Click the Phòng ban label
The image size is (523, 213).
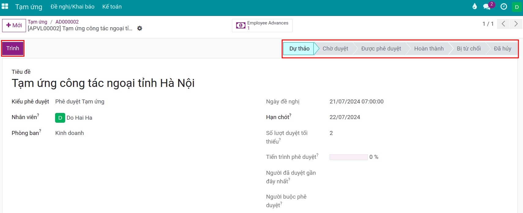pos(26,133)
